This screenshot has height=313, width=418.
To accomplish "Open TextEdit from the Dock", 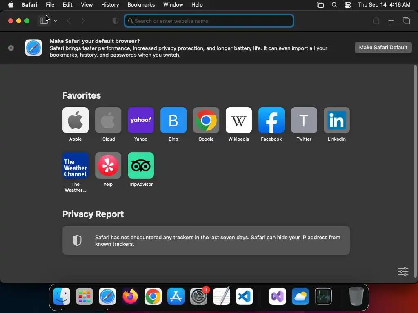I will coord(222,296).
